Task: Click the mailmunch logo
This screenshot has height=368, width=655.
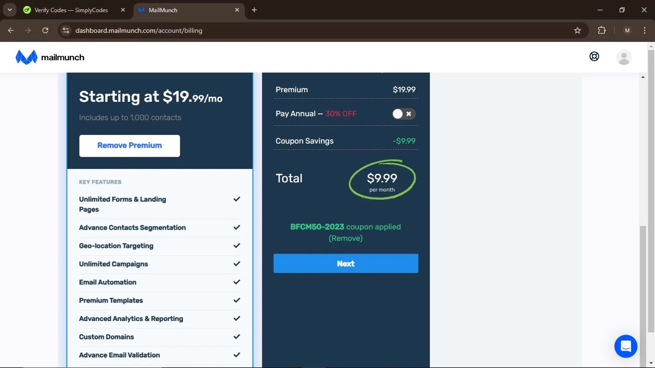Action: click(x=50, y=57)
